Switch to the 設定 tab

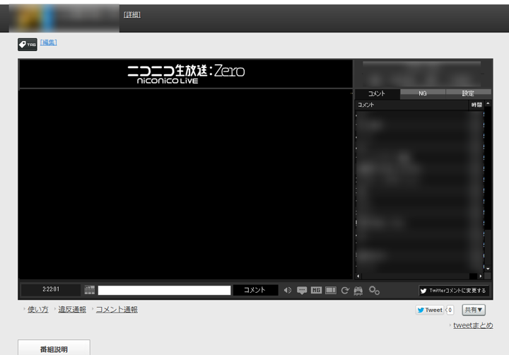coord(468,93)
